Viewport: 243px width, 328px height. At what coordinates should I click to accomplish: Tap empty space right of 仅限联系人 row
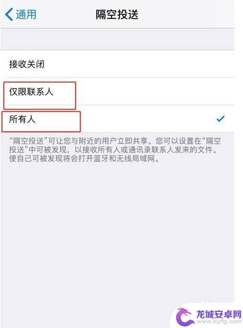[x=155, y=91]
